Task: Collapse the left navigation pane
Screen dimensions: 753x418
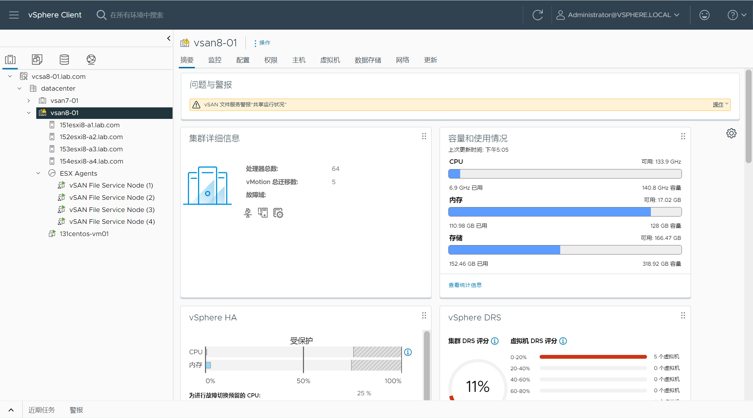Action: (169, 38)
